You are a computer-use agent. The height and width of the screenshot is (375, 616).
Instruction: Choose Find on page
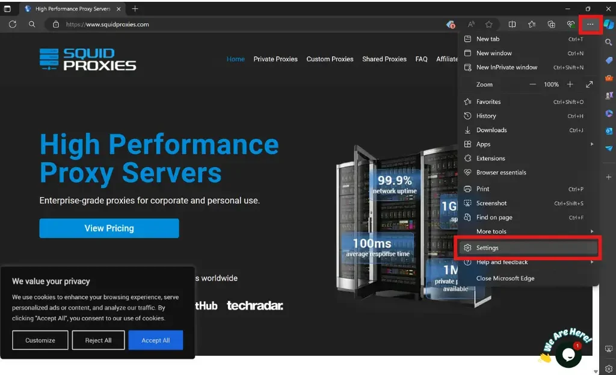pyautogui.click(x=528, y=217)
